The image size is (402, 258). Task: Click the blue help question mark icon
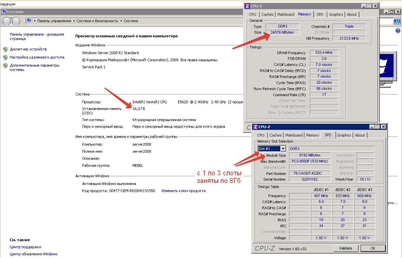398,31
